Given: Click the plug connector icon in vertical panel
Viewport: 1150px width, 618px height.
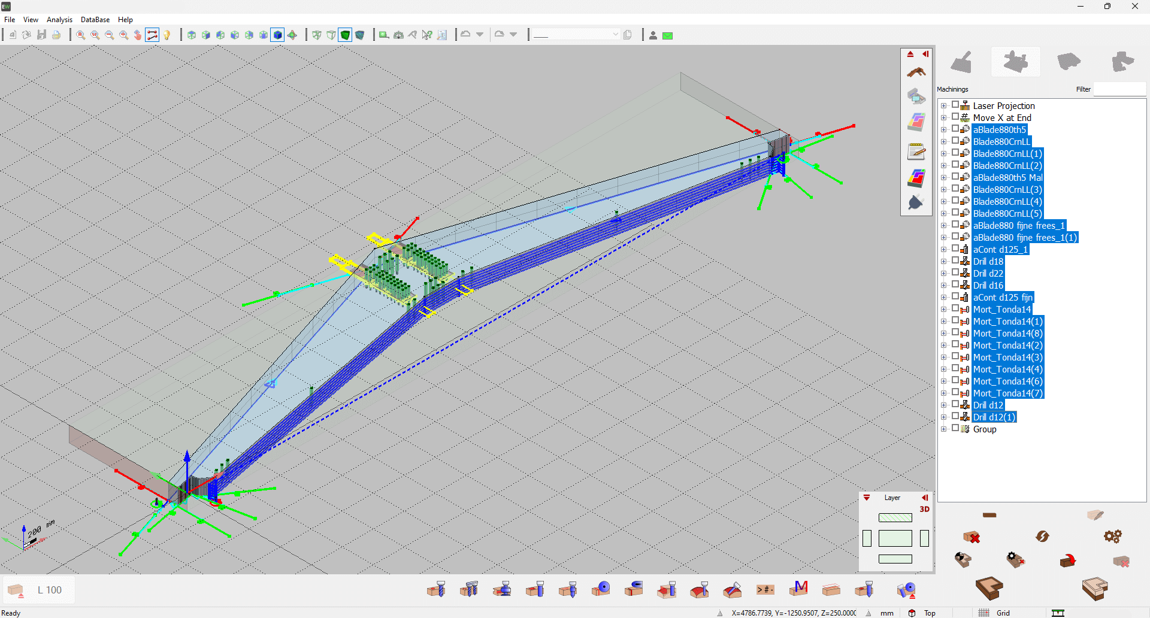Looking at the screenshot, I should [916, 203].
